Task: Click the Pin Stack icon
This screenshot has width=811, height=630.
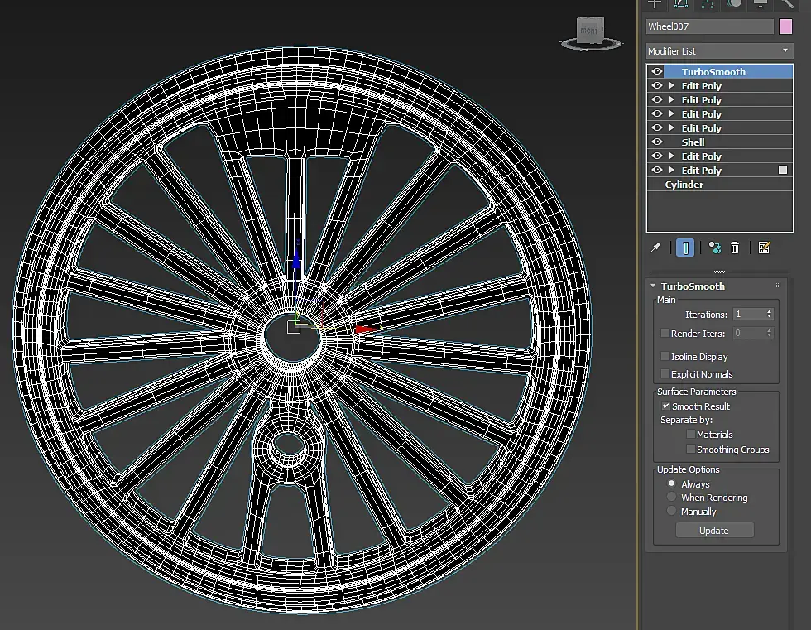Action: click(655, 248)
